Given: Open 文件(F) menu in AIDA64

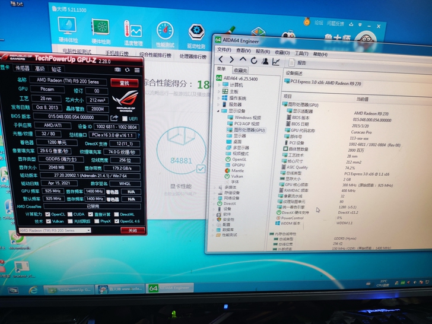Looking at the screenshot, I should point(224,50).
